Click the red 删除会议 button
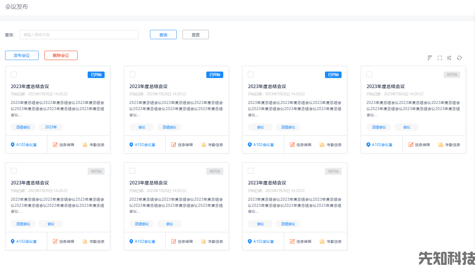 coord(61,55)
